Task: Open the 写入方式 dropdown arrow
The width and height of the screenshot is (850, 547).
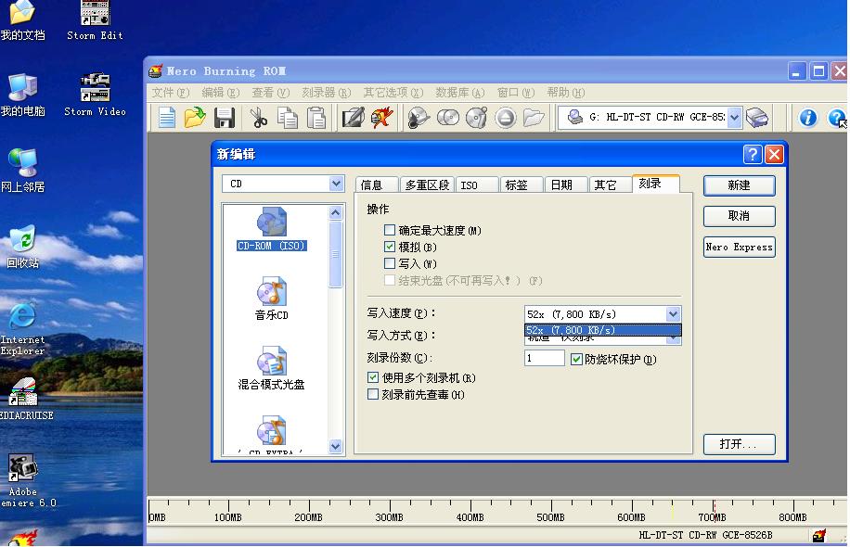Action: [673, 339]
